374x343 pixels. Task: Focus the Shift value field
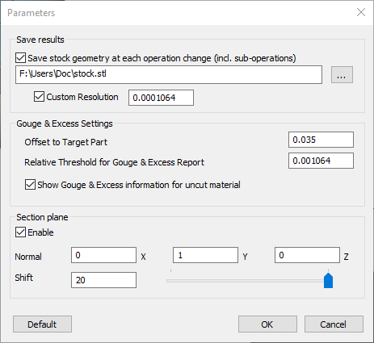103,280
